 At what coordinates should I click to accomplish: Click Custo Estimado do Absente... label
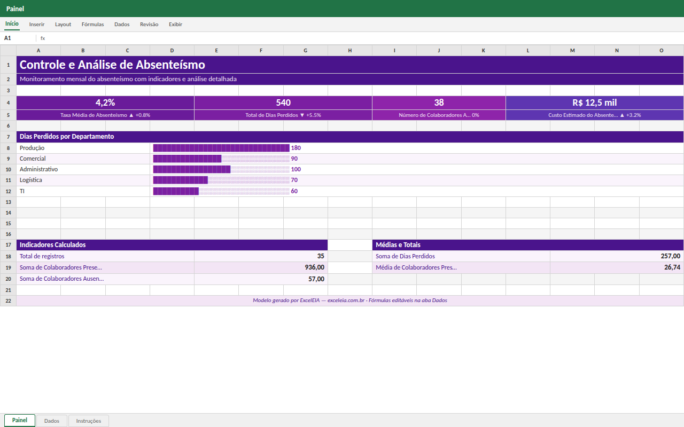click(x=595, y=115)
